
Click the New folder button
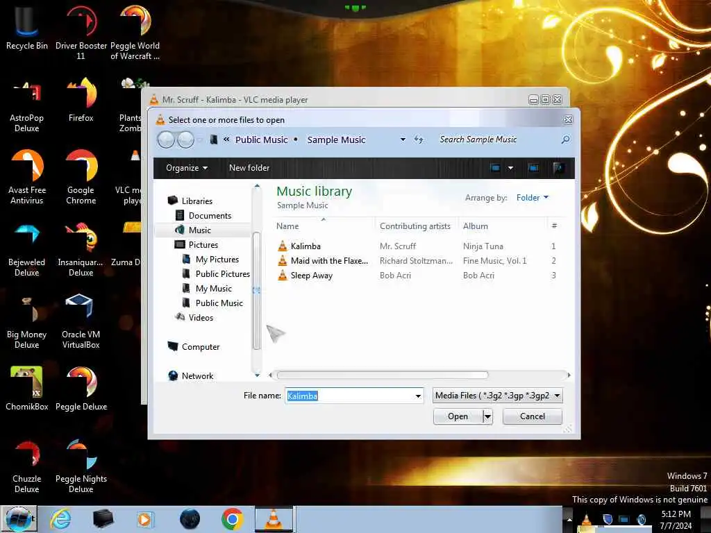(249, 168)
